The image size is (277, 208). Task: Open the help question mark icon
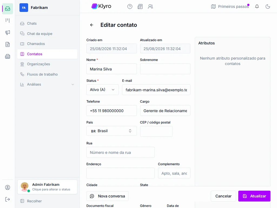tap(130, 6)
